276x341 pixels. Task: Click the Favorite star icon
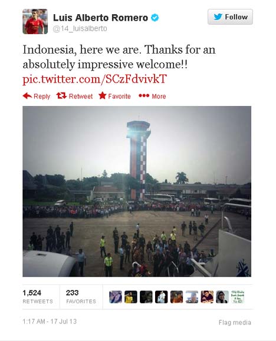(x=103, y=95)
